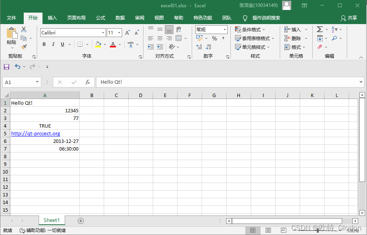Image resolution: width=367 pixels, height=235 pixels.
Task: Switch to page break preview view
Action: click(284, 230)
